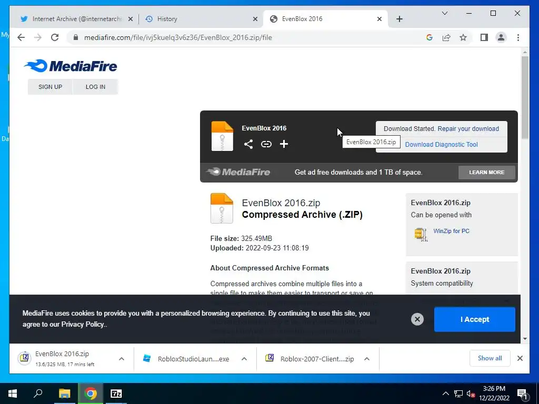Viewport: 539px width, 404px height.
Task: Expand options for EvenBlox 2016.zip download
Action: coord(122,359)
